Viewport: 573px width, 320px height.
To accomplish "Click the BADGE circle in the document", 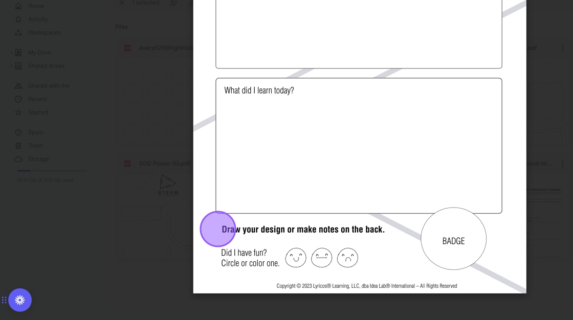I will pyautogui.click(x=453, y=239).
